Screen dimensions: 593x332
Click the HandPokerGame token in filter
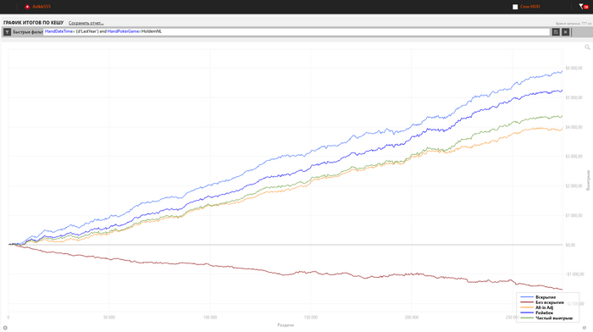pos(124,31)
